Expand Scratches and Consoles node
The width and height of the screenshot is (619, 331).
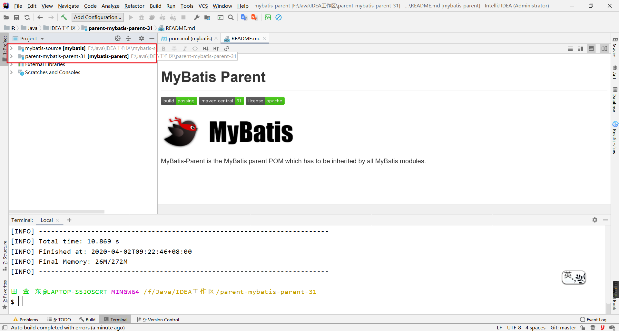click(12, 72)
